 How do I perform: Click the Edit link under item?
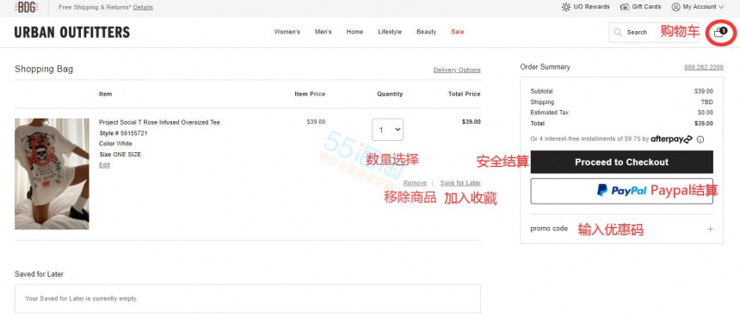[104, 165]
